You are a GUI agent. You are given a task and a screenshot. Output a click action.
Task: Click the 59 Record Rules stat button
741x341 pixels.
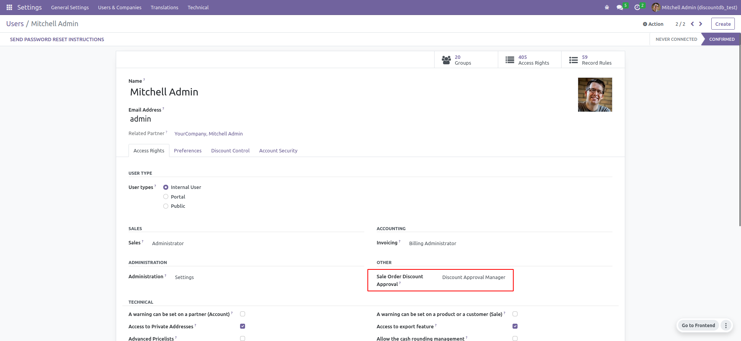593,60
